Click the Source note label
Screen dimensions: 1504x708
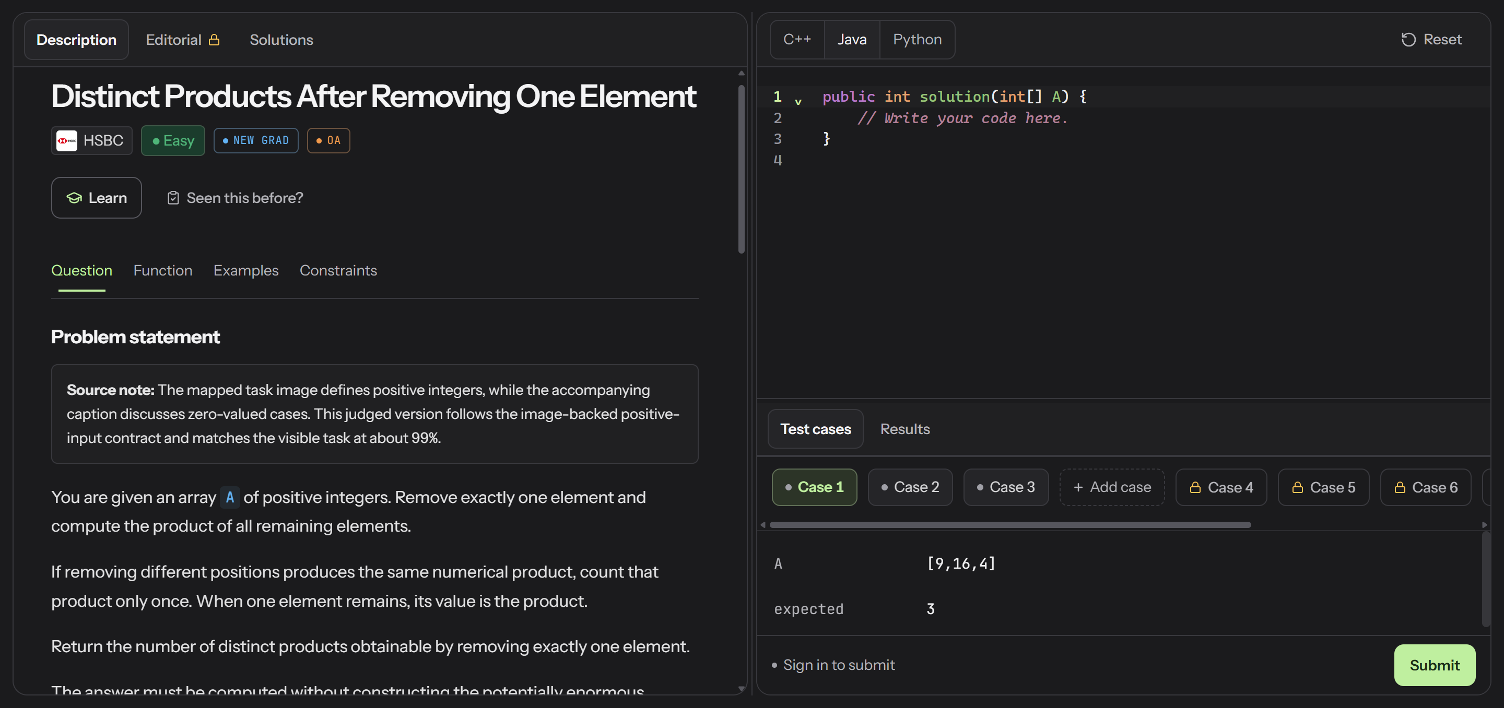110,390
